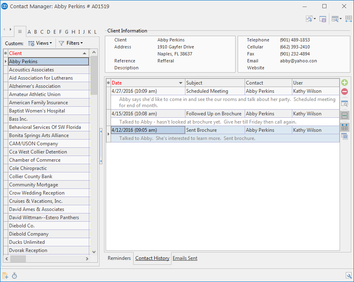
Task: Click the stopwatch timer icon in status bar
Action: pos(14,275)
